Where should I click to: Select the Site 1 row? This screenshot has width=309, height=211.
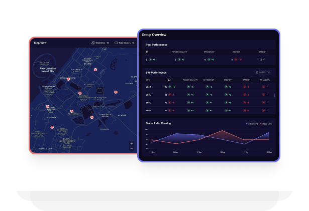[148, 87]
